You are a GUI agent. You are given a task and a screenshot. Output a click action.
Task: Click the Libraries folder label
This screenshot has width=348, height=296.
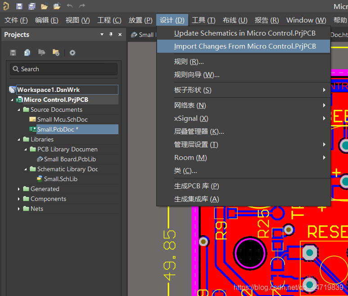tap(42, 140)
